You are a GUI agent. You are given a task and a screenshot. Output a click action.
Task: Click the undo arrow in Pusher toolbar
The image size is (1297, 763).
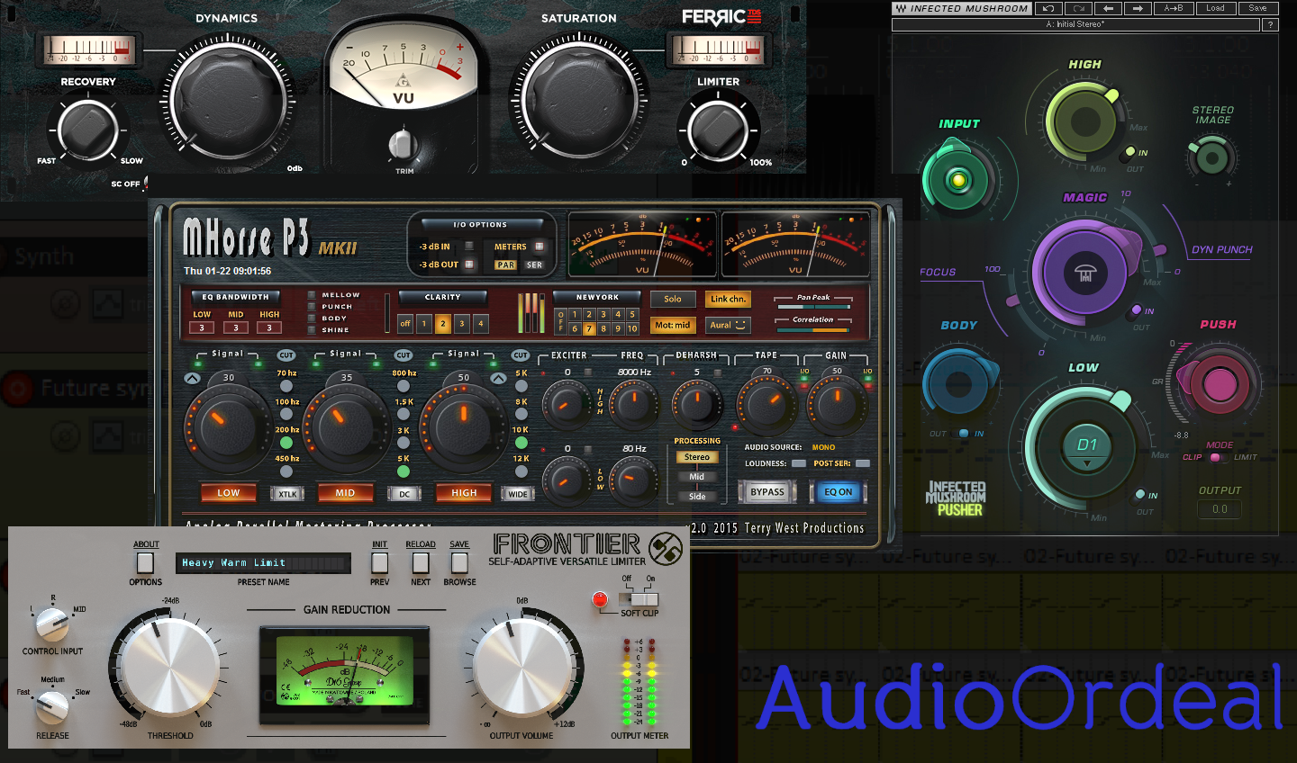pos(1048,8)
